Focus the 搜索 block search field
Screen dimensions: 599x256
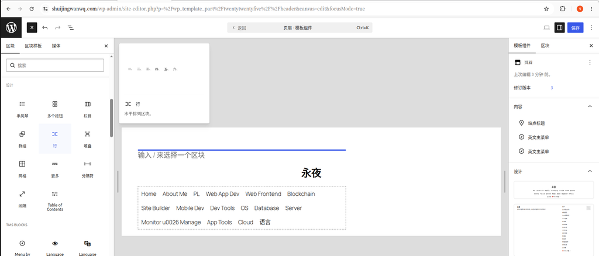(55, 65)
